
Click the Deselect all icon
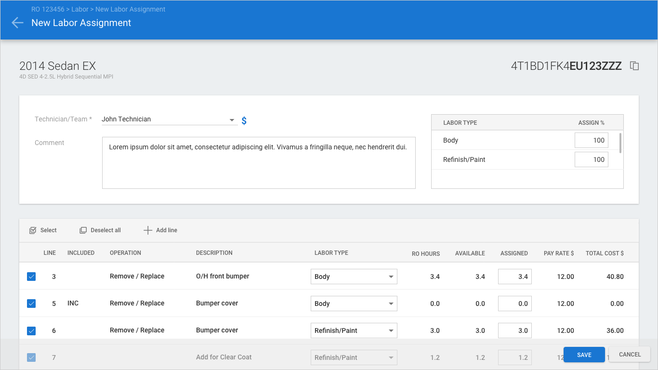coord(83,230)
